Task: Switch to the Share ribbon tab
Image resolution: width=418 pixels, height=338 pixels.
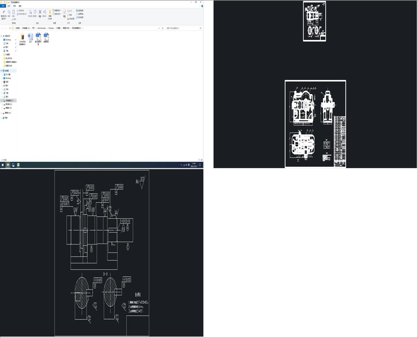Action: point(14,6)
